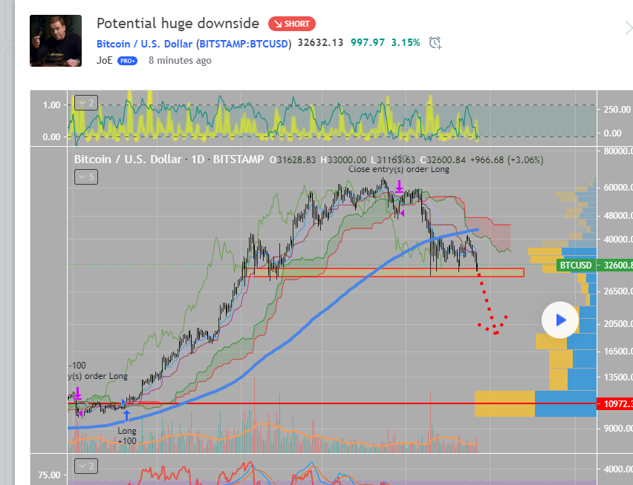
Task: Click the next idea arrow at top right
Action: pos(628,28)
